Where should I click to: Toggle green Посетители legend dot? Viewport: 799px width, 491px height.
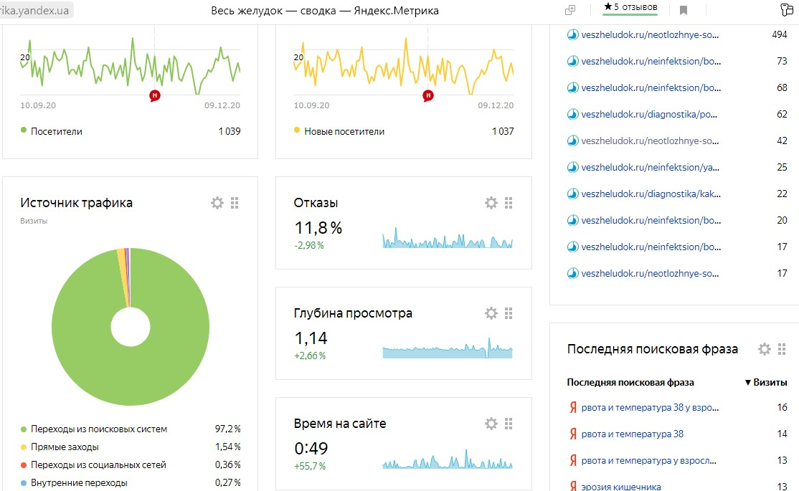[x=24, y=130]
